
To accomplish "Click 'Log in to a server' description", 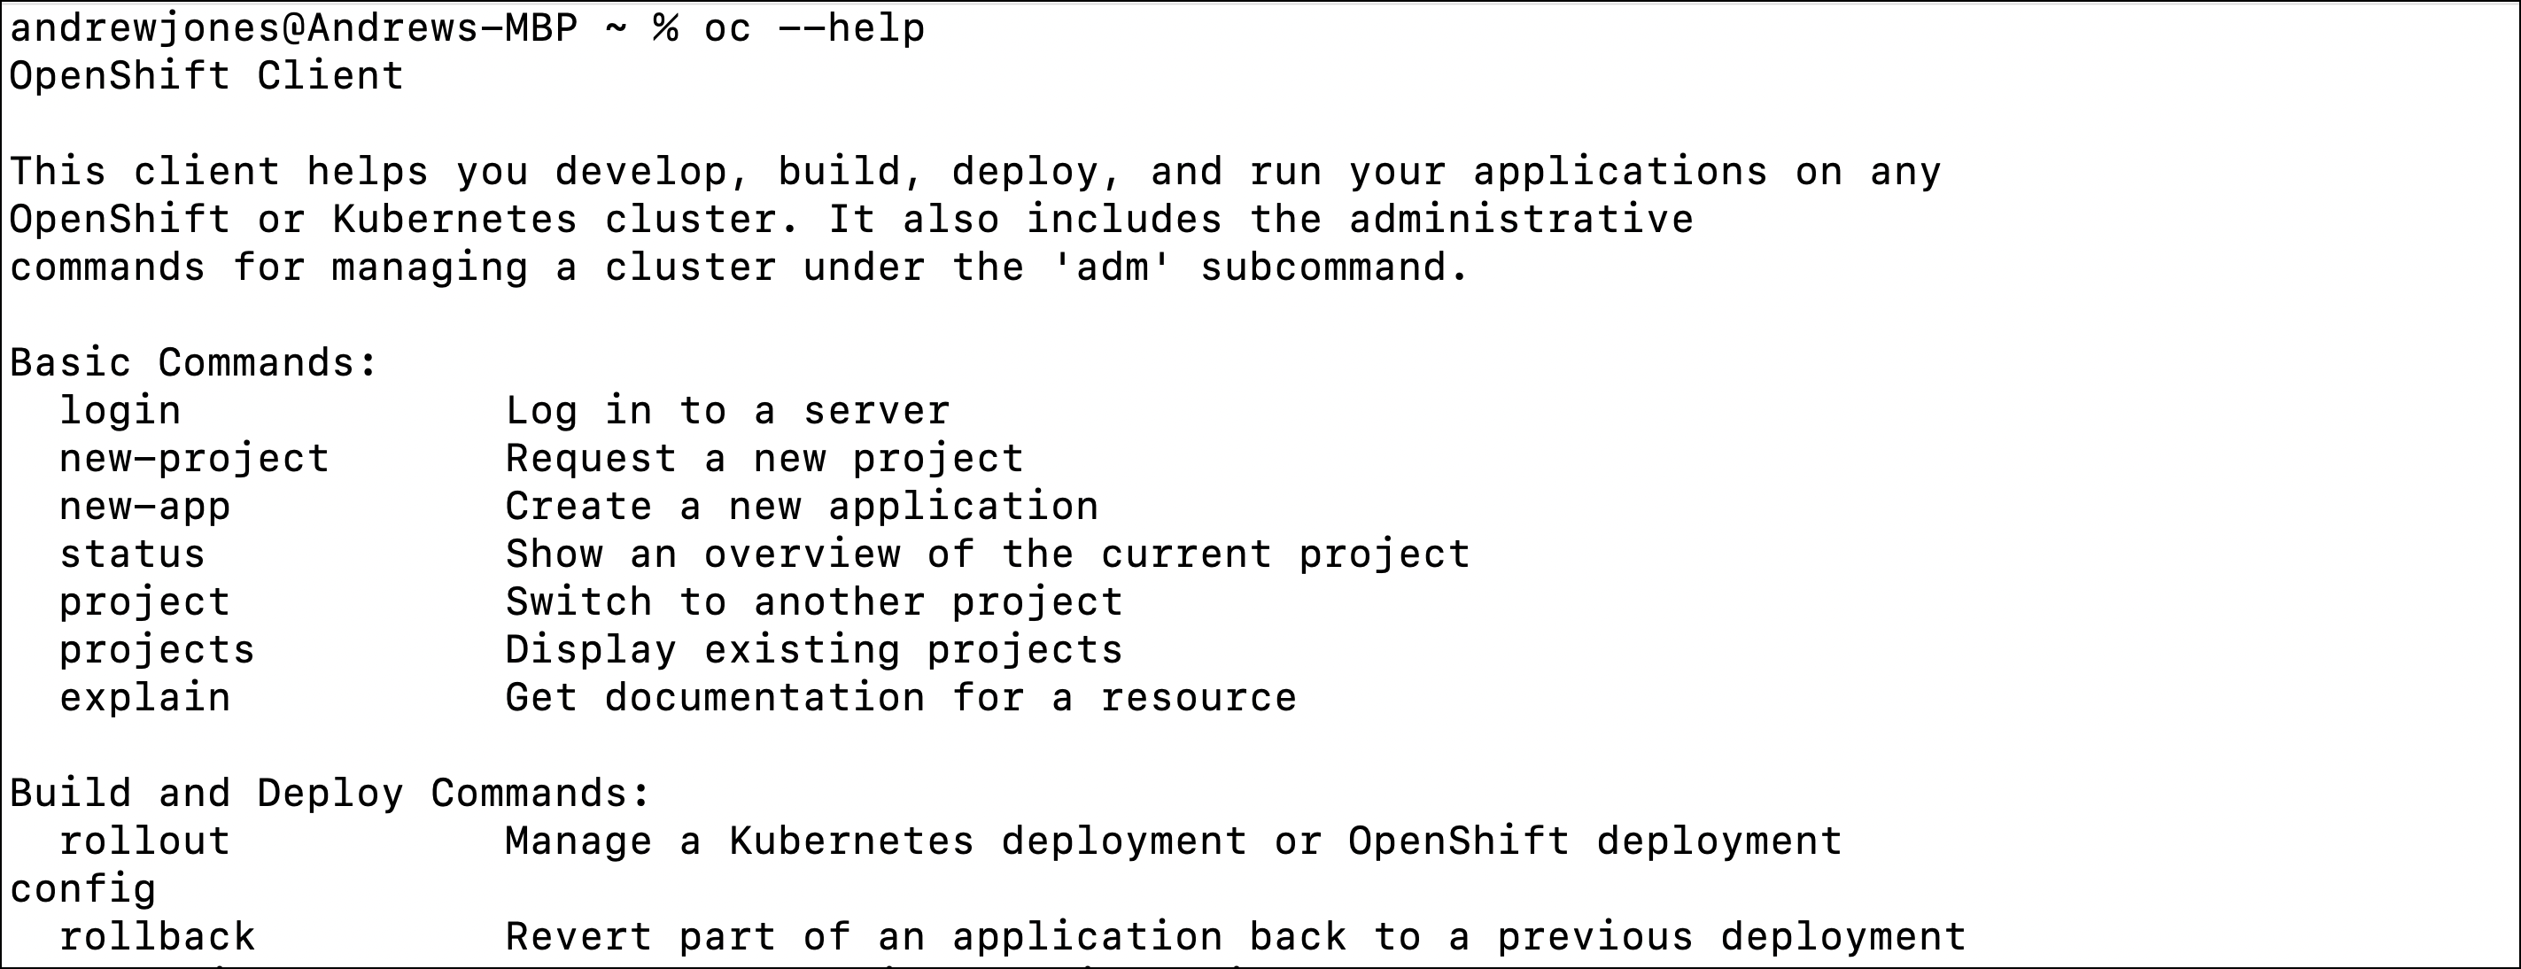I will pos(727,411).
